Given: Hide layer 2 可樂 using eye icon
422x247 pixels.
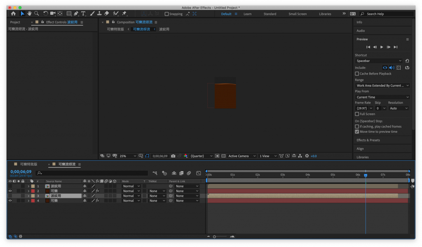Looking at the screenshot, I should click(10, 191).
